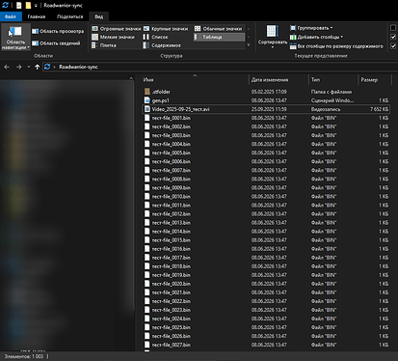Click the navigation pane scroll-up arrow
Viewport: 398px width, 361px height.
click(131, 78)
